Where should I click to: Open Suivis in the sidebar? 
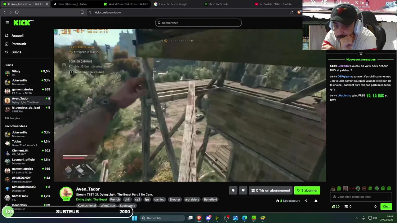[x=16, y=52]
